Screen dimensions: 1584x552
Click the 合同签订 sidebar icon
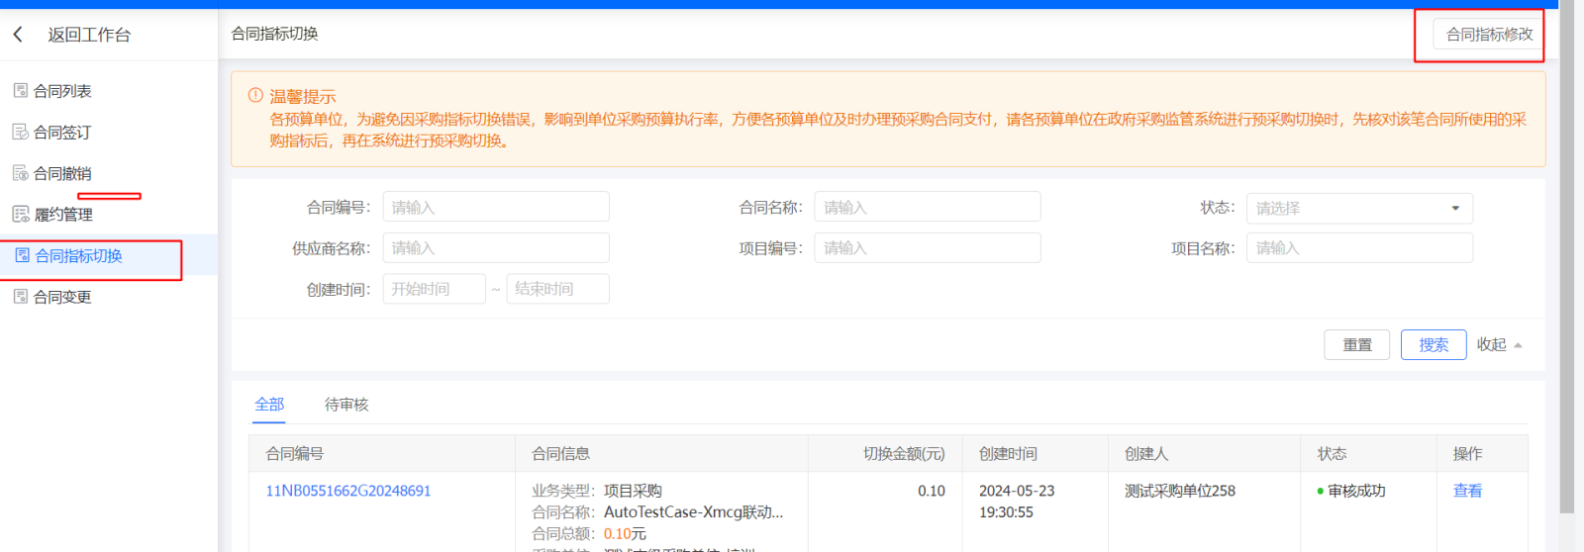coord(20,132)
